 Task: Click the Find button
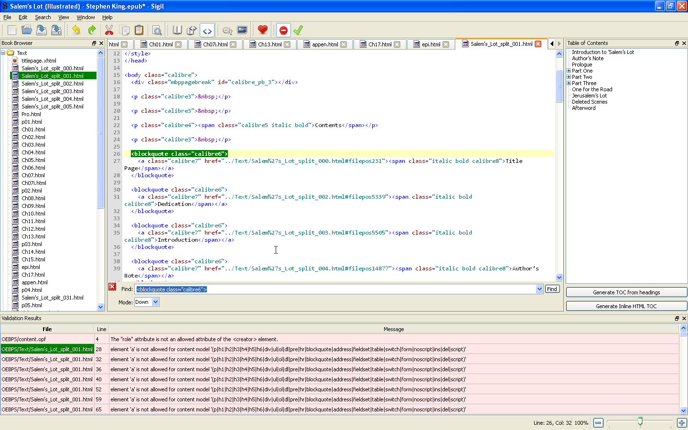click(x=552, y=289)
